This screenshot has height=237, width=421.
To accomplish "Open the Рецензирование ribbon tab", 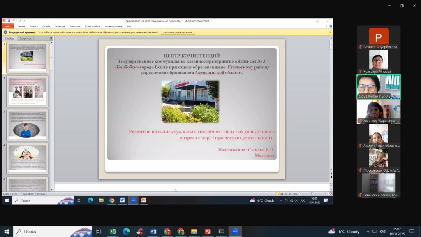I will pos(113,26).
